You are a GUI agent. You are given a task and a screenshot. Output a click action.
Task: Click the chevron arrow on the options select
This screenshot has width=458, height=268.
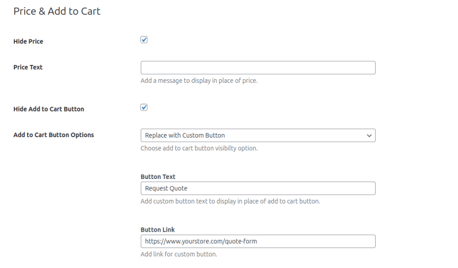point(369,136)
